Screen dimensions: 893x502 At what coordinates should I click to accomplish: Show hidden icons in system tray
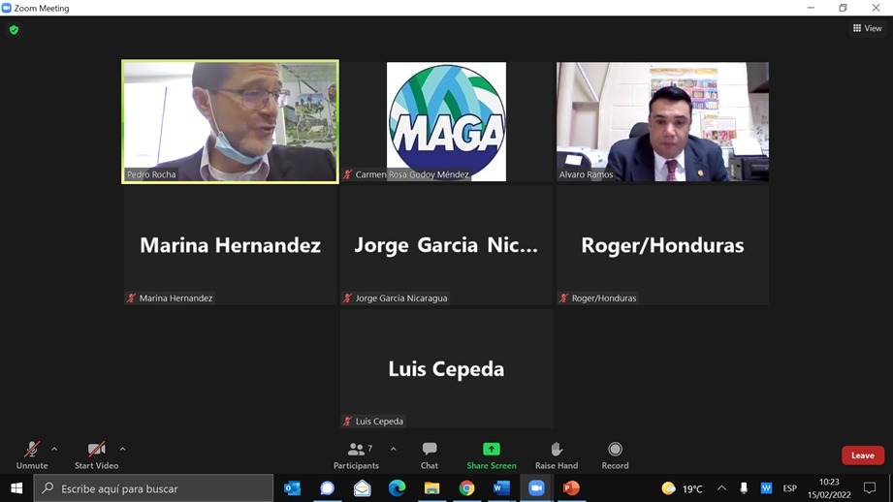point(721,488)
